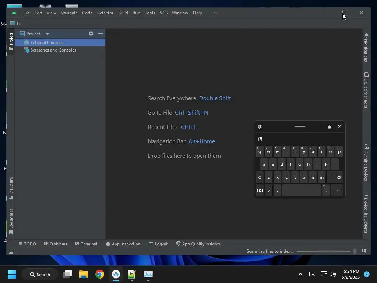Open the Device Manager tool window

(x=366, y=90)
